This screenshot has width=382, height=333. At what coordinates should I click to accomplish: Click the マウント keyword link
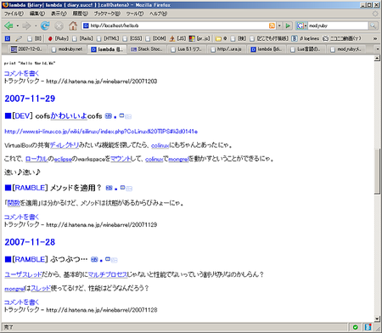(x=121, y=159)
